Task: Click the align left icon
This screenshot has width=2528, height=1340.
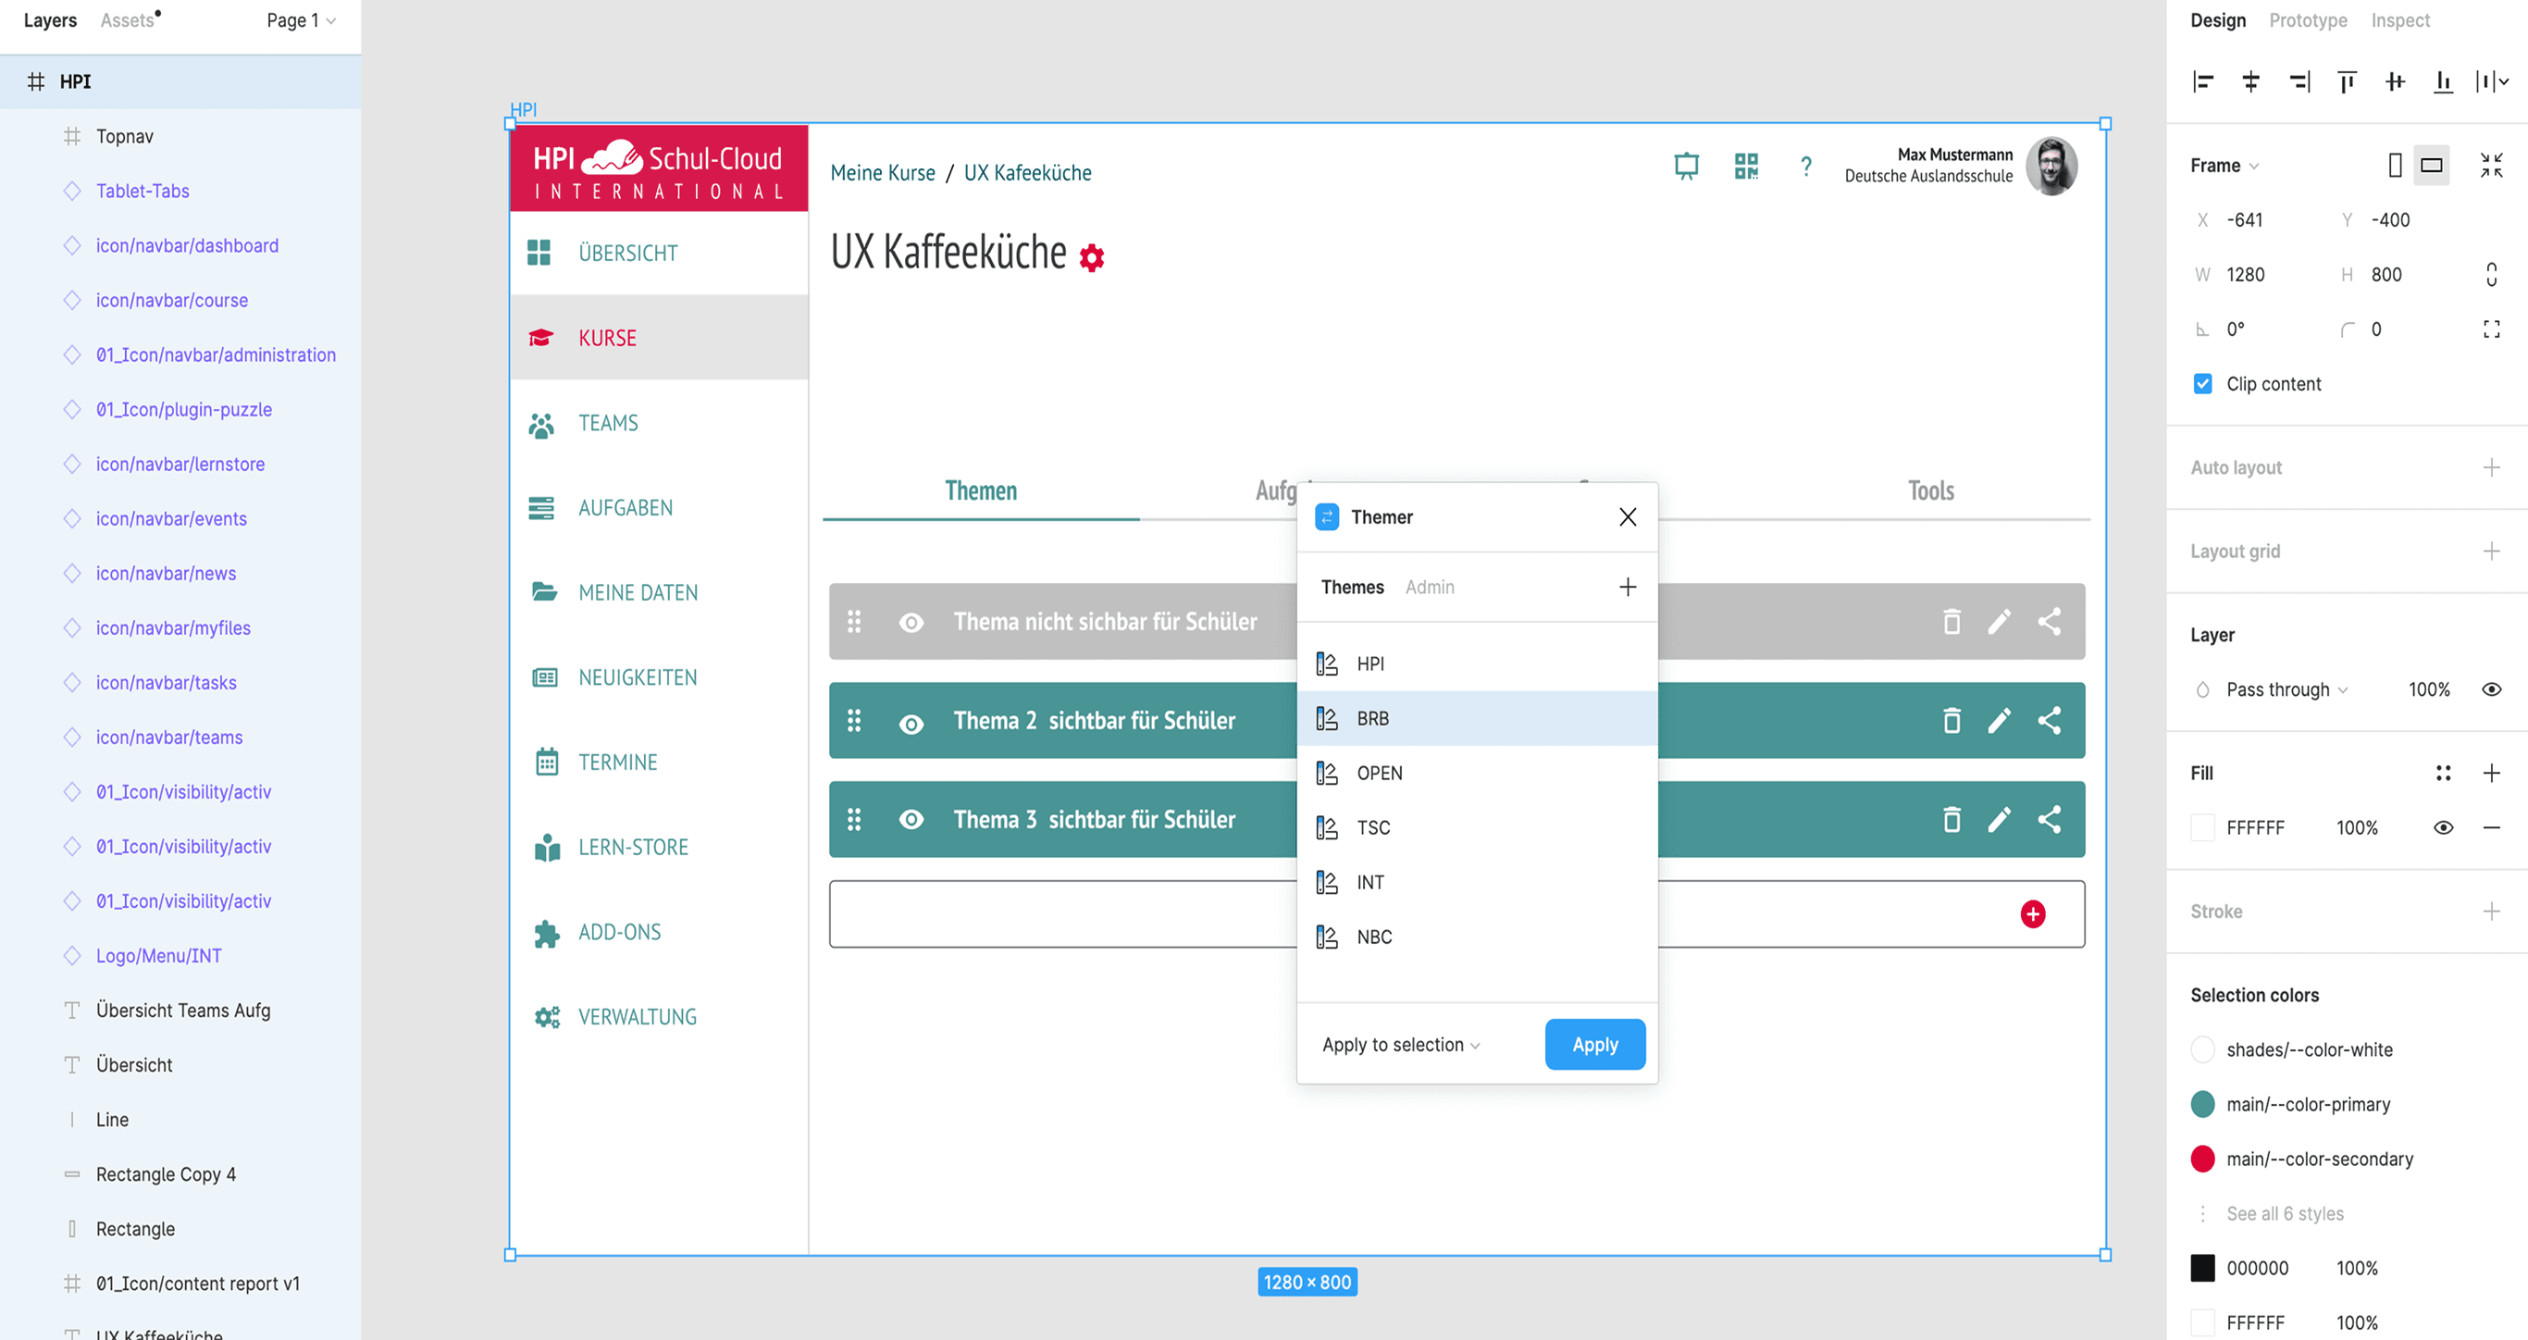Action: [x=2203, y=81]
